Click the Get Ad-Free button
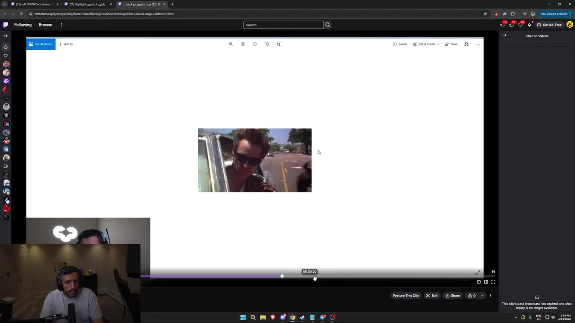The width and height of the screenshot is (575, 323). point(549,25)
